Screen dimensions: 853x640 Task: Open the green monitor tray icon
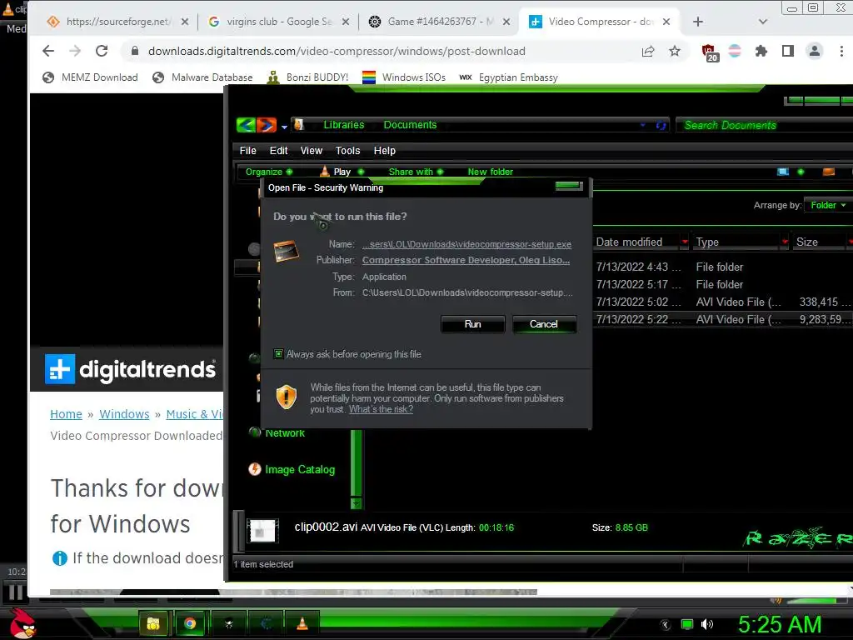tap(687, 624)
